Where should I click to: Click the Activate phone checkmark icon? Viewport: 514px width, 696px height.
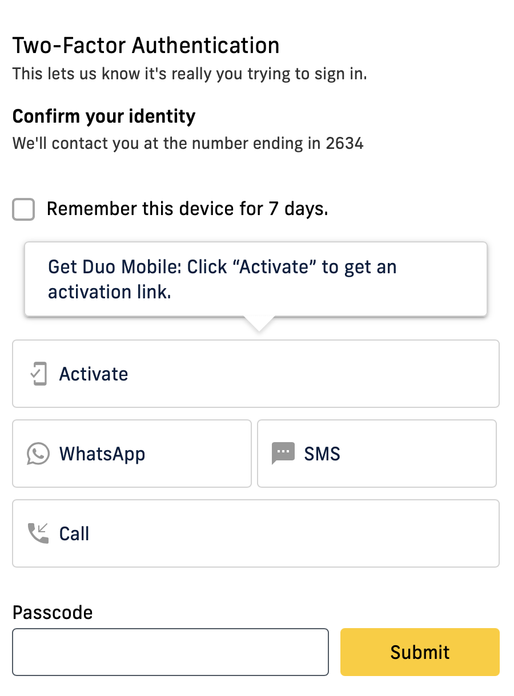[38, 374]
